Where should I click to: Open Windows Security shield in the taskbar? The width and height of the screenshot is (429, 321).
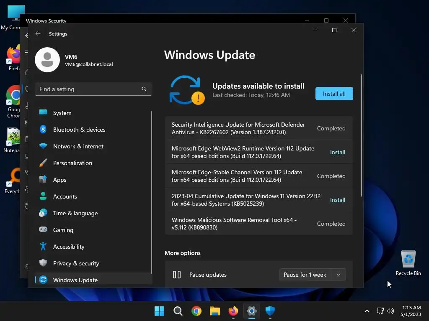pyautogui.click(x=270, y=311)
